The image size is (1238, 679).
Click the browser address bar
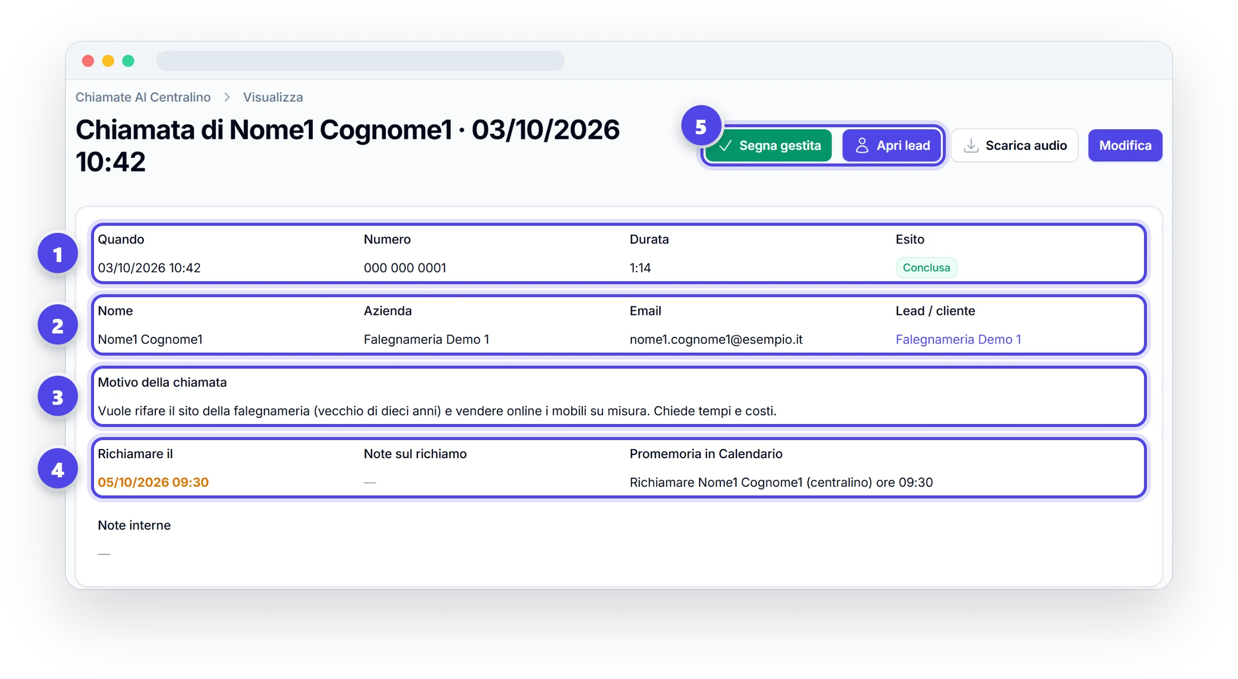pyautogui.click(x=360, y=61)
